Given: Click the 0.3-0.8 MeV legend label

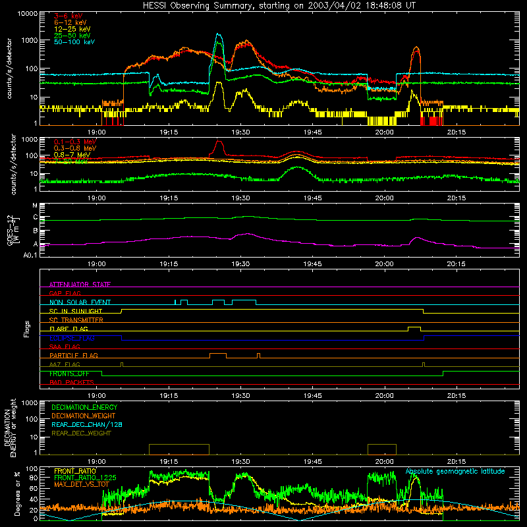Looking at the screenshot, I should [x=75, y=148].
